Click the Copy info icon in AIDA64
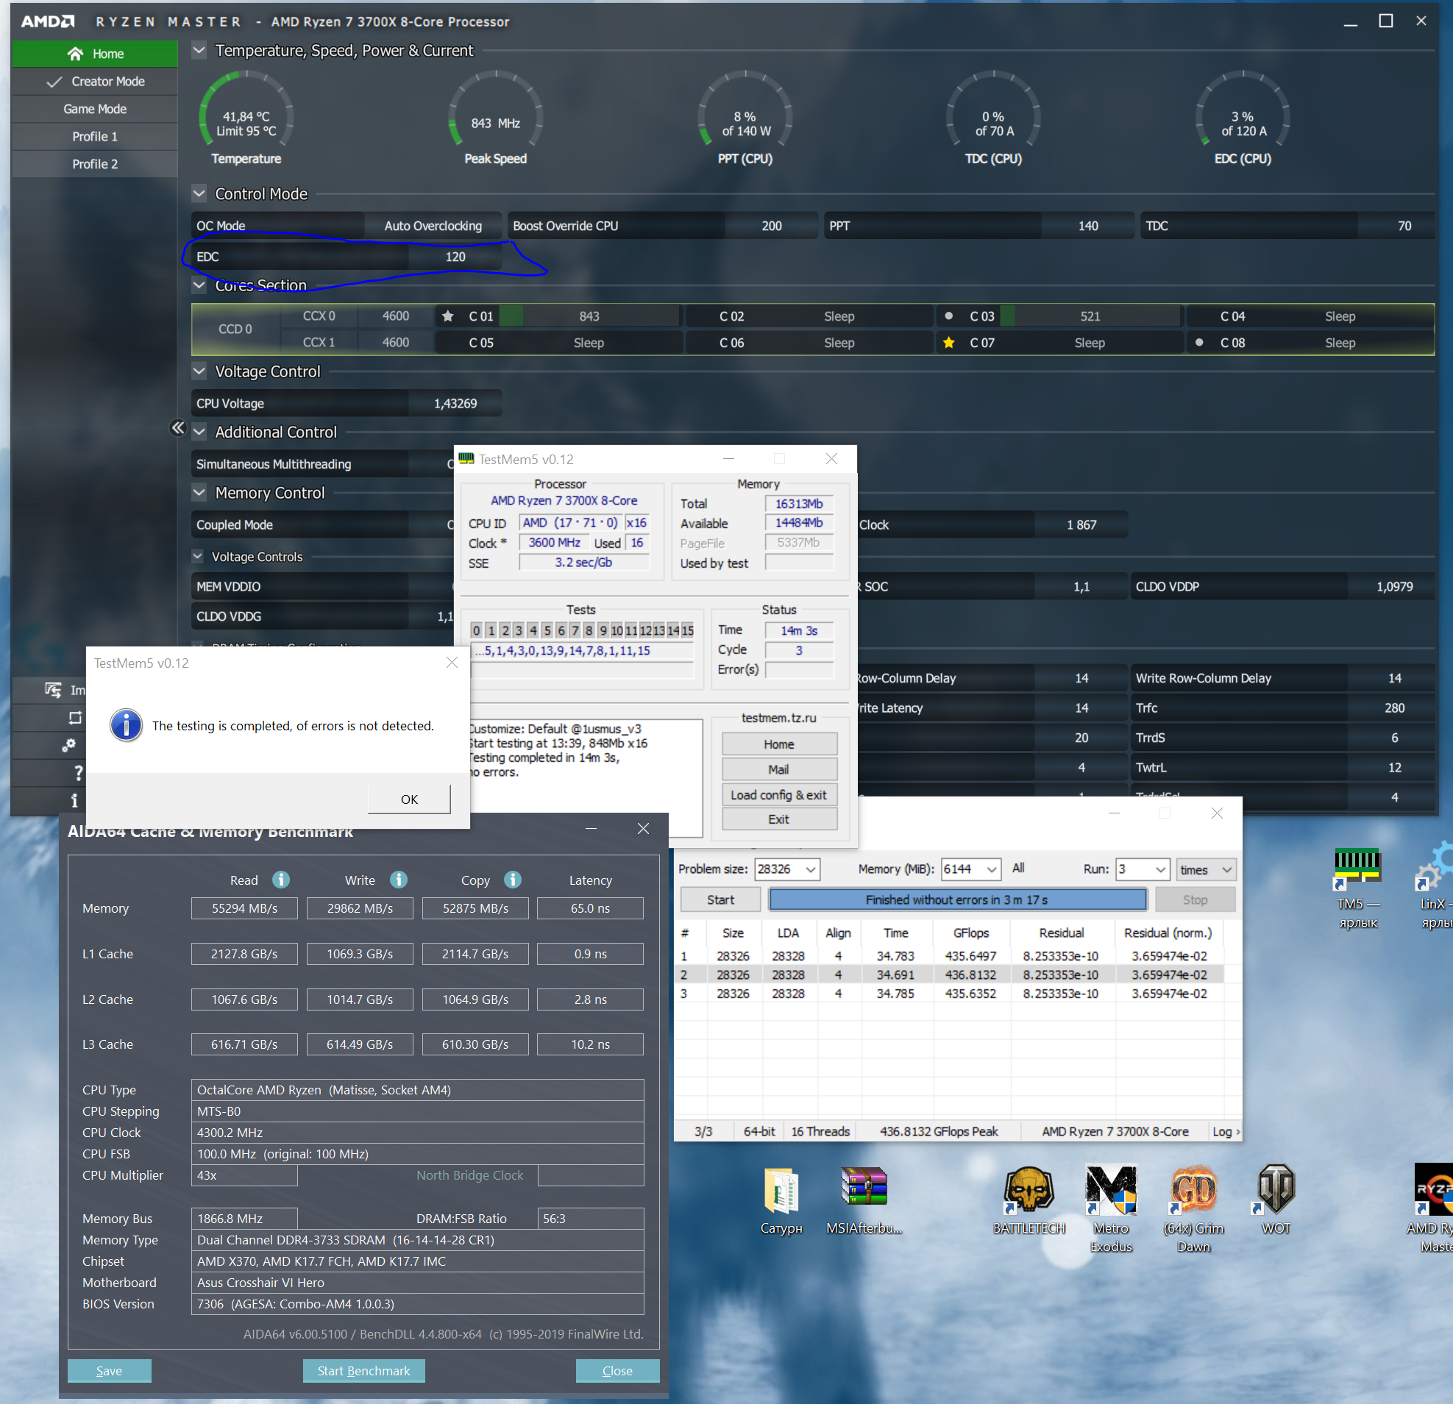 tap(512, 880)
